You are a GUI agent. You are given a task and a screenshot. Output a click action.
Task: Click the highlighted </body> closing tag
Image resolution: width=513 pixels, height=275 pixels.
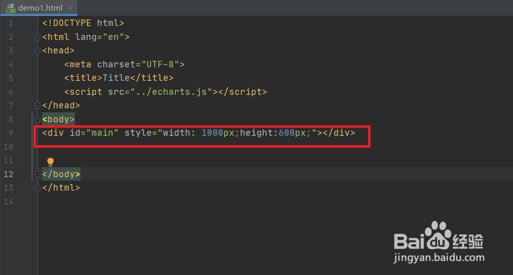61,174
